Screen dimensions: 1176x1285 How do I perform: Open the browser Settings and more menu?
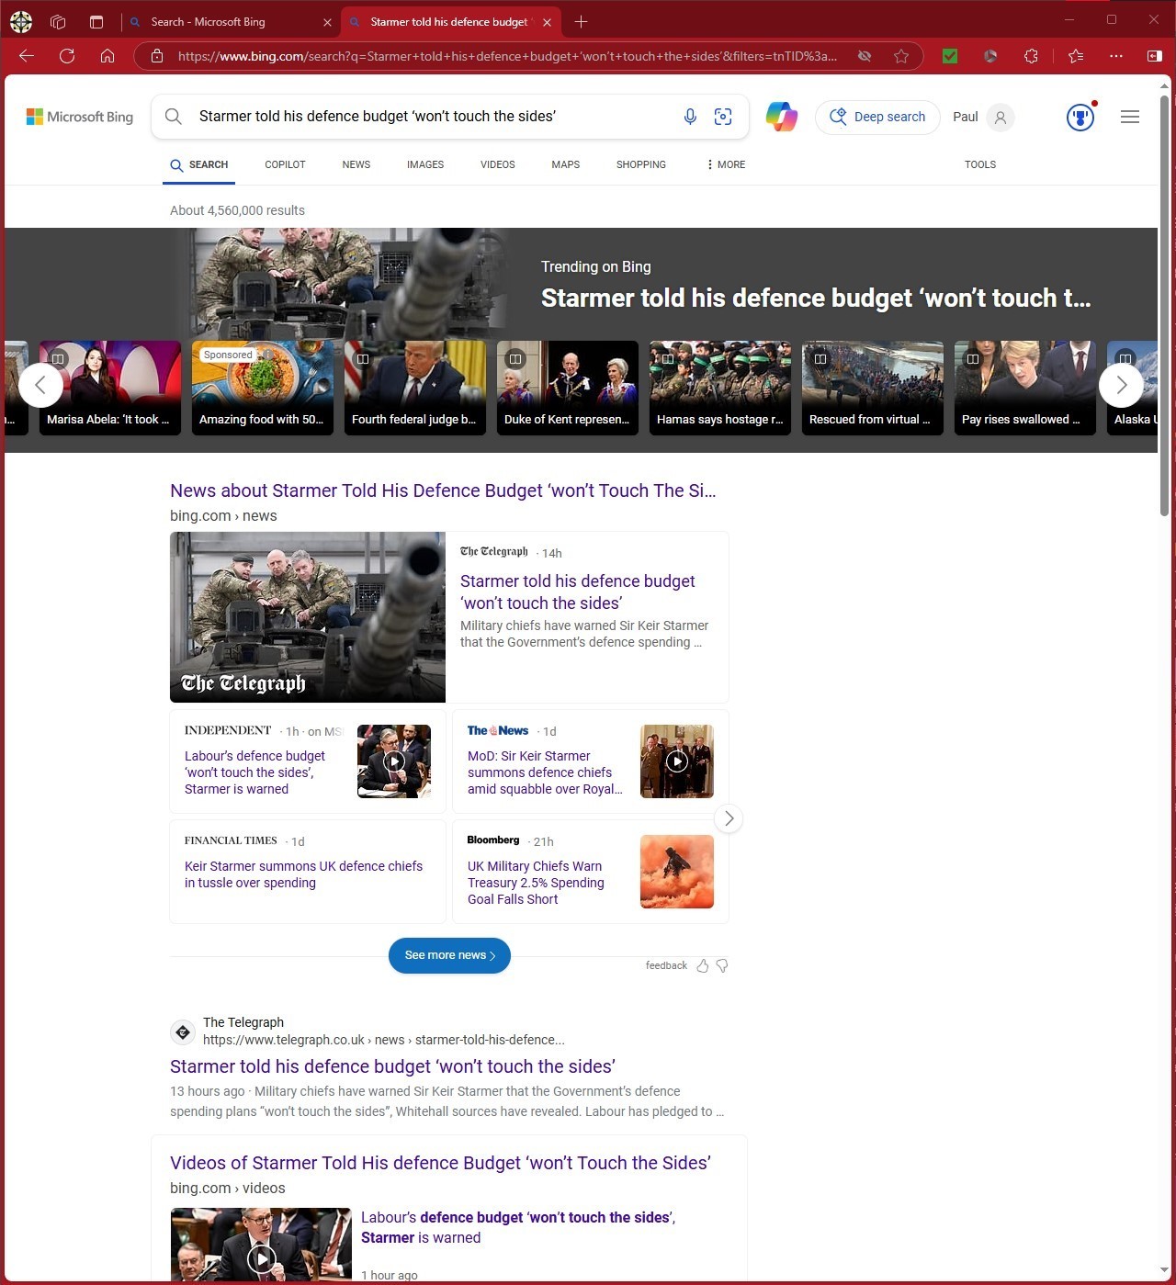click(1116, 56)
